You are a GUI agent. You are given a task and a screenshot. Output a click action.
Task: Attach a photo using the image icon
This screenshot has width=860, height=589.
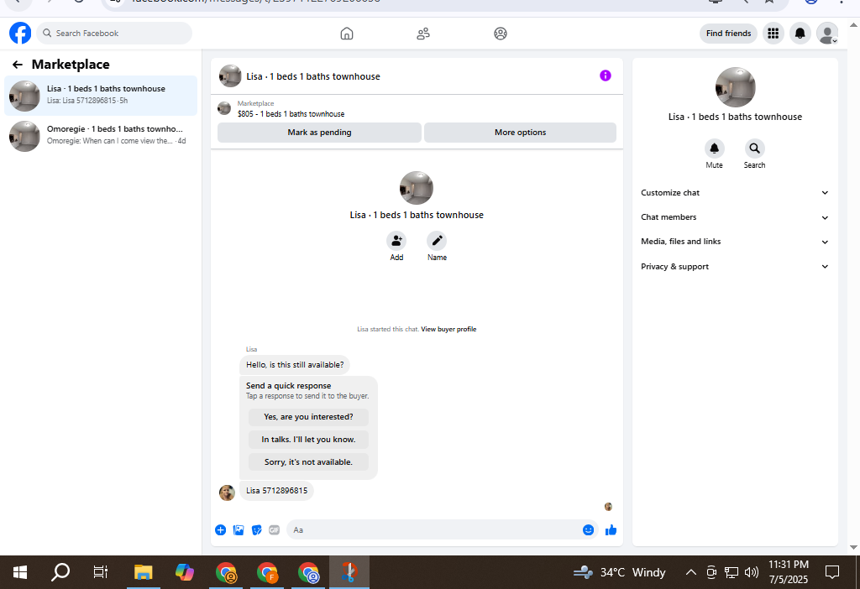click(x=239, y=529)
